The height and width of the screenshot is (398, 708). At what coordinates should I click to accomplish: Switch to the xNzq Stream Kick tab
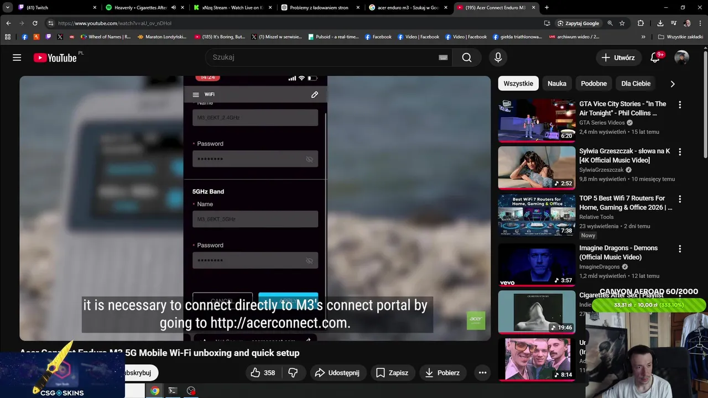tap(232, 8)
